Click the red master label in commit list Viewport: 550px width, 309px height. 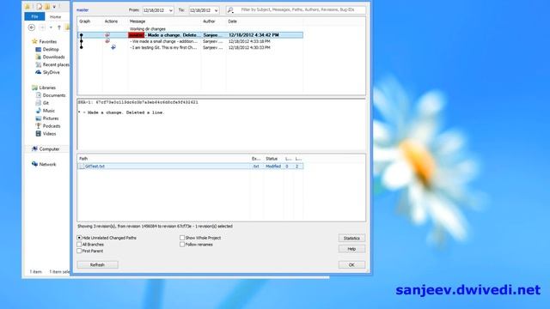click(137, 35)
